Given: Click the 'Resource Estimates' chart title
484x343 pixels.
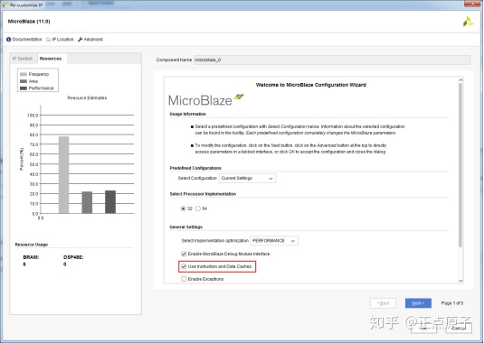Looking at the screenshot, I should 87,97.
